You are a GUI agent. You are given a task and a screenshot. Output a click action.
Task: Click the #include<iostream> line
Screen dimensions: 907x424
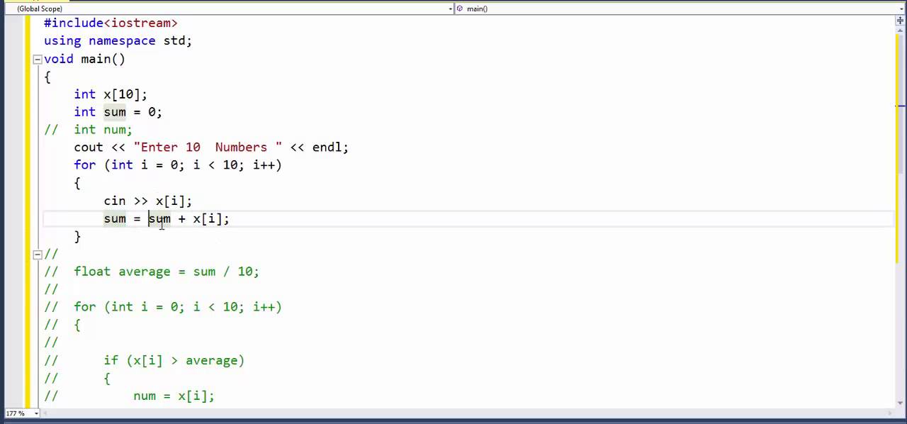click(x=111, y=23)
